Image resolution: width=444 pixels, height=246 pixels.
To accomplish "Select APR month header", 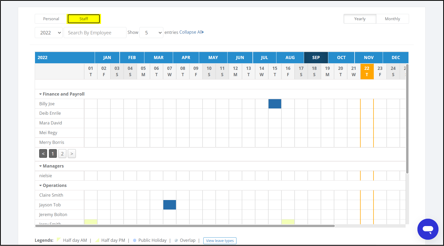I will 186,57.
